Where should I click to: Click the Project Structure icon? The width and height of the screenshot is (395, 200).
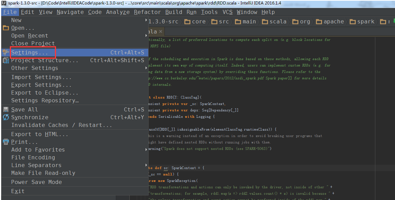pos(6,60)
